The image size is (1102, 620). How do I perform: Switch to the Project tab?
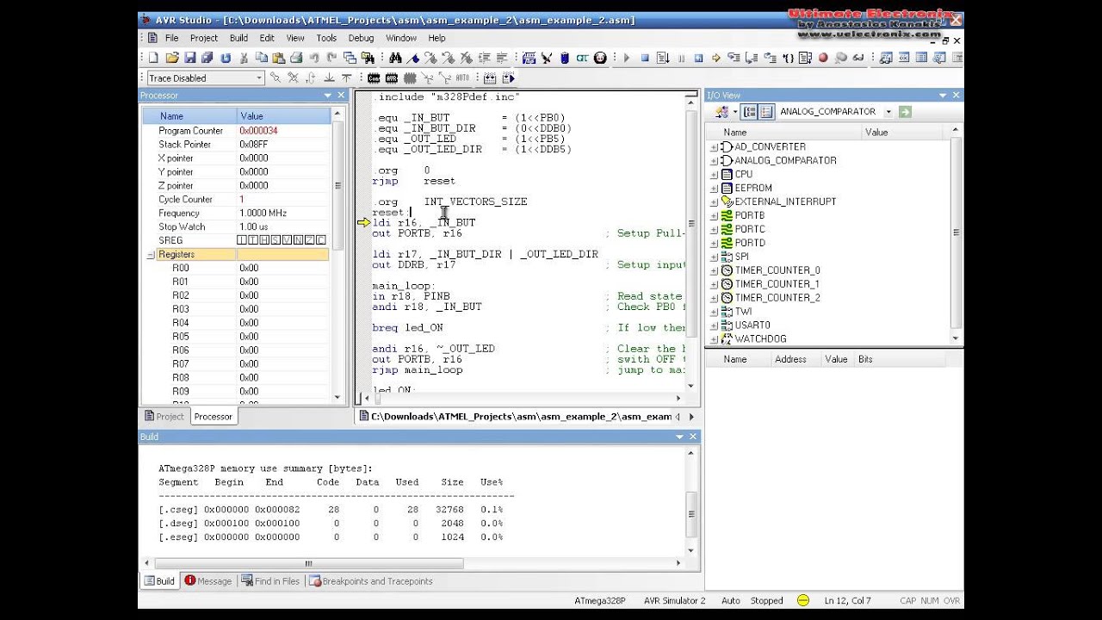[164, 417]
